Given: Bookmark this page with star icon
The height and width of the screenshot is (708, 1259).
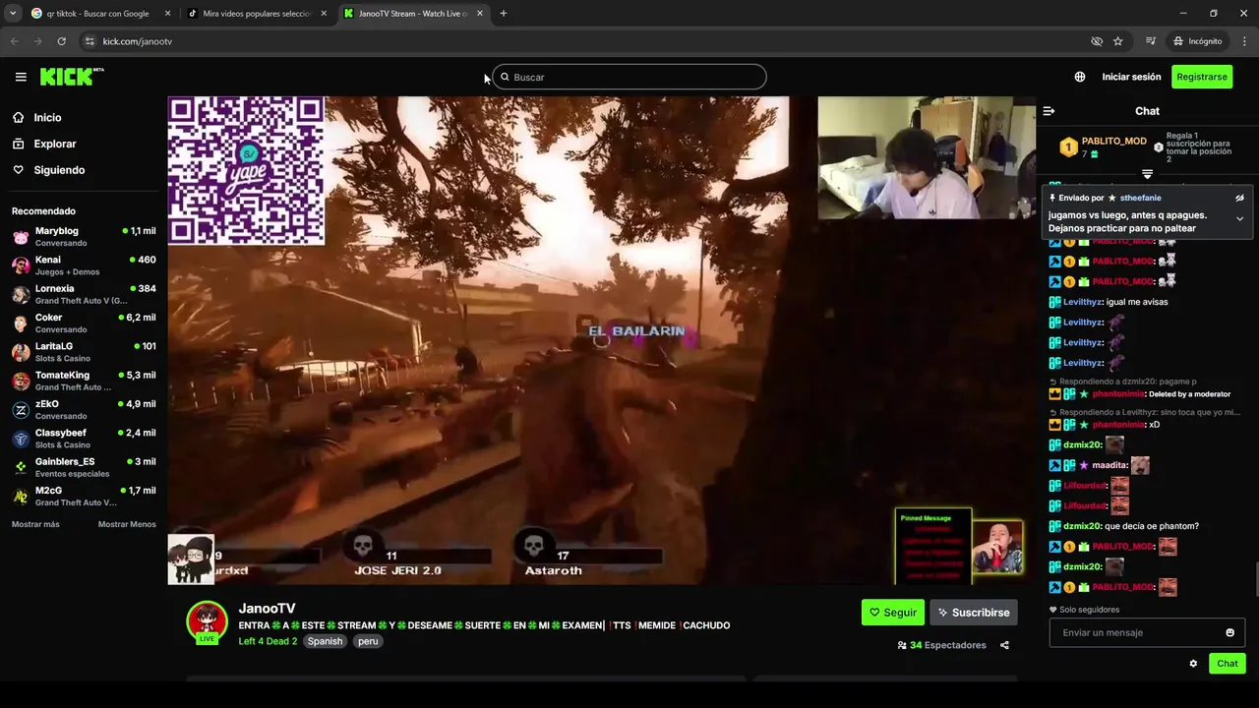Looking at the screenshot, I should tap(1118, 41).
